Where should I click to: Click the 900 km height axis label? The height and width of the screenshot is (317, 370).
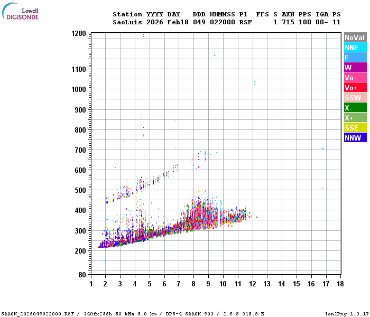[x=80, y=110]
